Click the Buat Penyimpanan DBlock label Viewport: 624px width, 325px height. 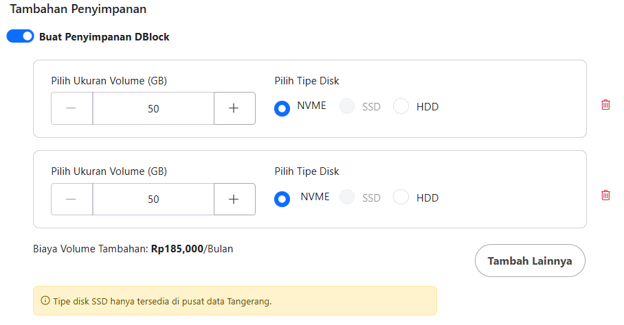104,37
